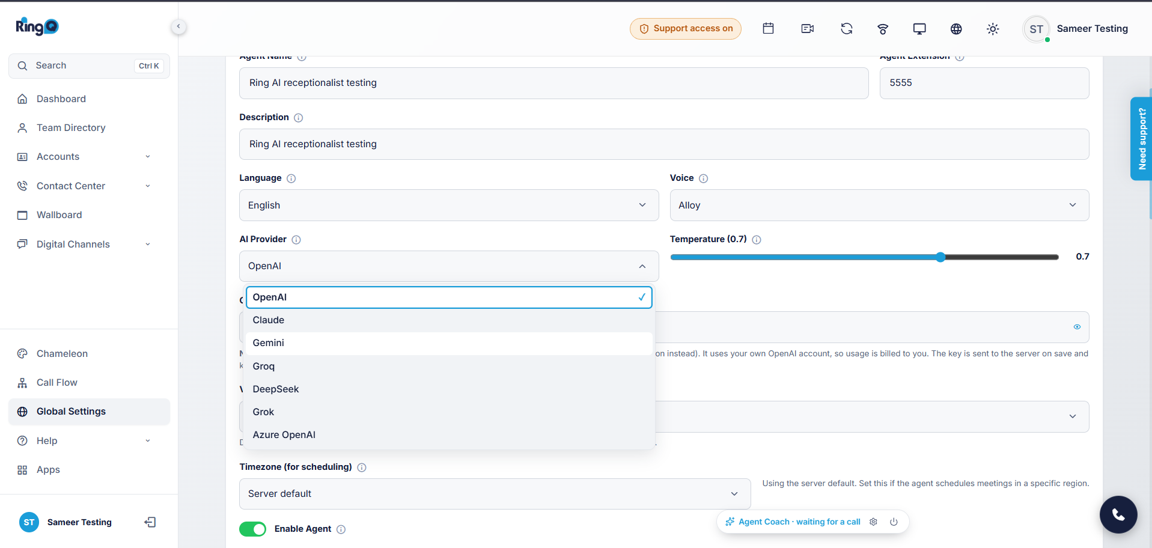Screen dimensions: 1152x548
Task: Toggle the Enable Agent switch
Action: point(252,529)
